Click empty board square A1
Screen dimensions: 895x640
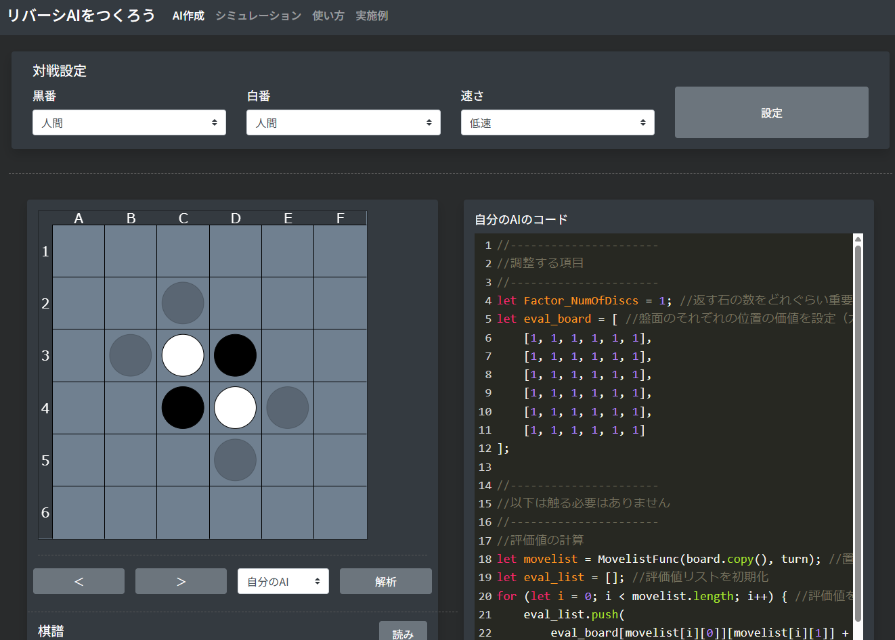pos(79,251)
